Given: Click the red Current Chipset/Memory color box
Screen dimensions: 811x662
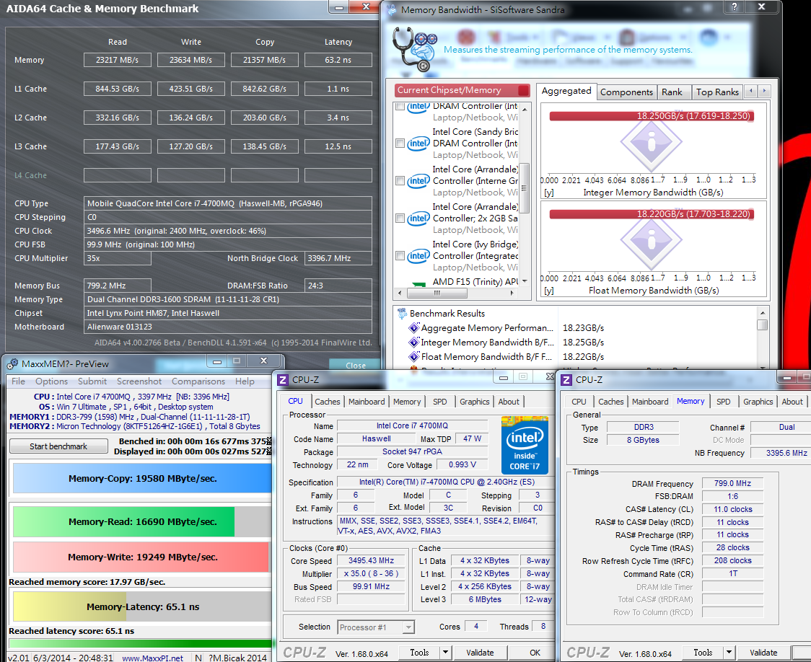Looking at the screenshot, I should [523, 90].
